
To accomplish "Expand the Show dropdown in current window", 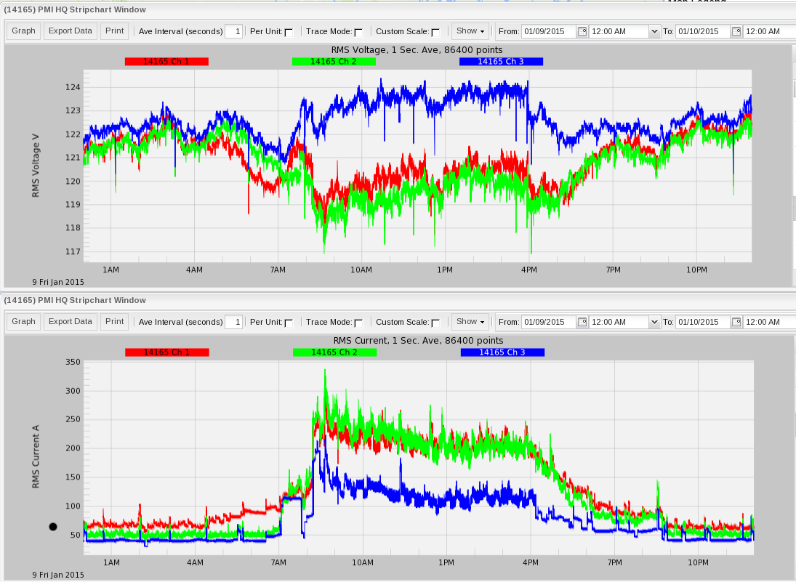I will click(470, 322).
